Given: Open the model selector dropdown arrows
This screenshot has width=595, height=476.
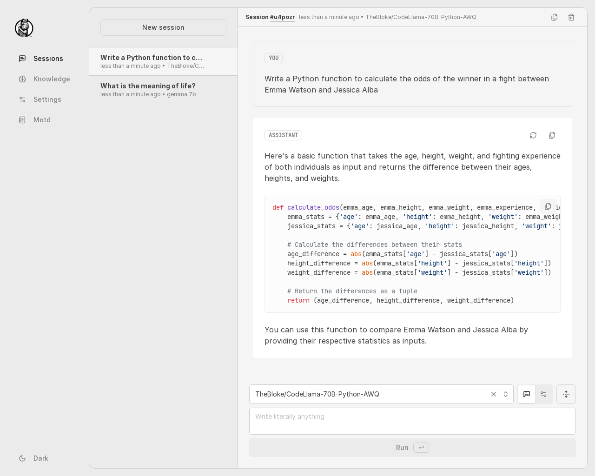Looking at the screenshot, I should [506, 394].
